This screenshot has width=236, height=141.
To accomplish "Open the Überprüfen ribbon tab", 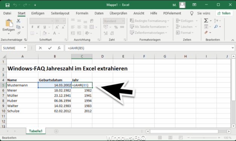I will tap(118, 13).
